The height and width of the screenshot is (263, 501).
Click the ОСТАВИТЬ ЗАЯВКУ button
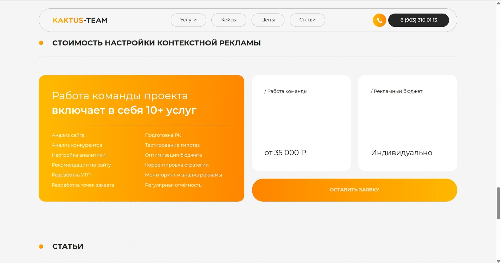pos(354,190)
